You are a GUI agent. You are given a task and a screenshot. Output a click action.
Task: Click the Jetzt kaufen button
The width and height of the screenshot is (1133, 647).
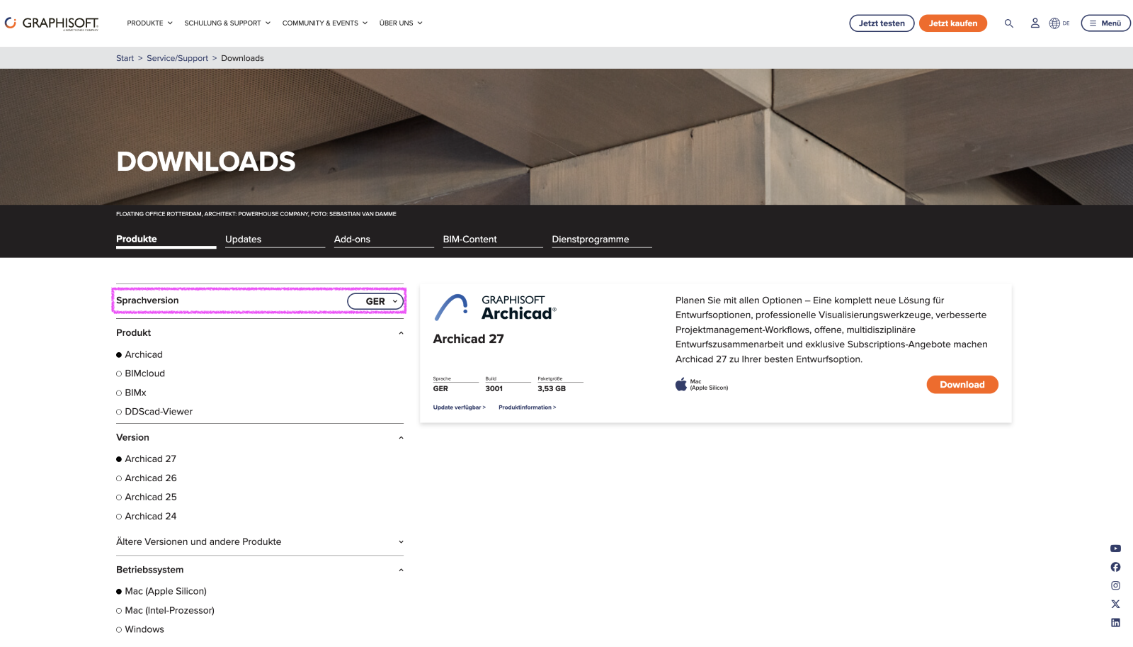tap(953, 23)
